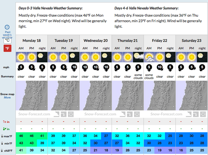This screenshot has width=208, height=155.
Task: Click Friday AM some clouds weather icon
Action: point(149,57)
